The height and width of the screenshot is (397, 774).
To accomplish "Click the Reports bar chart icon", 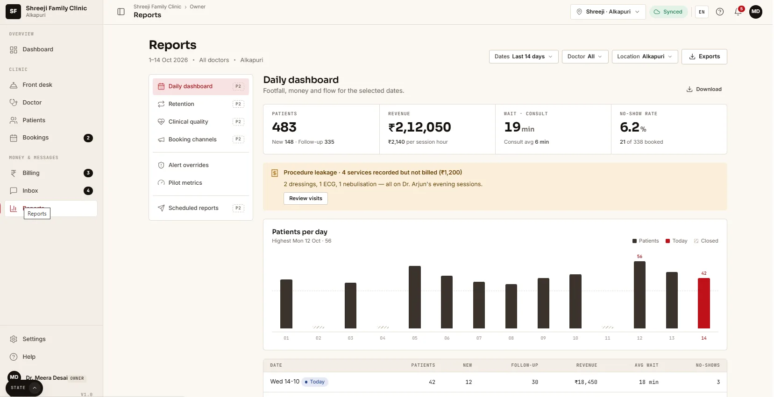I will click(x=14, y=209).
